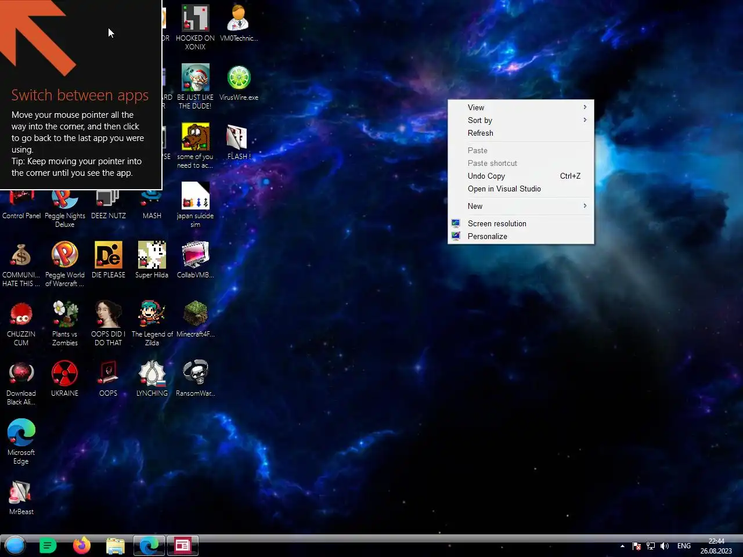Click the greyed-out Paste entry

(x=521, y=150)
